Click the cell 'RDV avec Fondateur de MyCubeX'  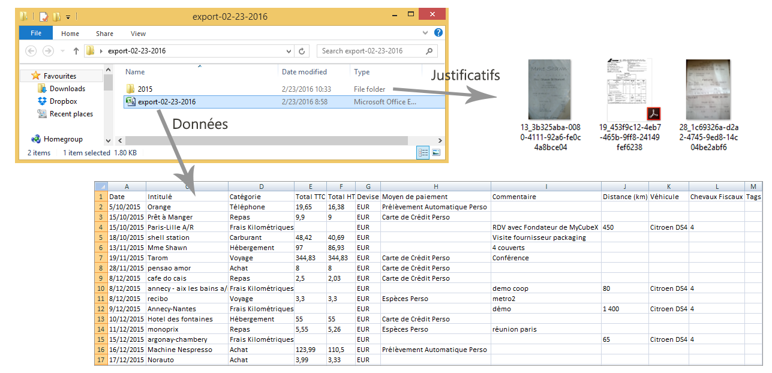pos(546,227)
